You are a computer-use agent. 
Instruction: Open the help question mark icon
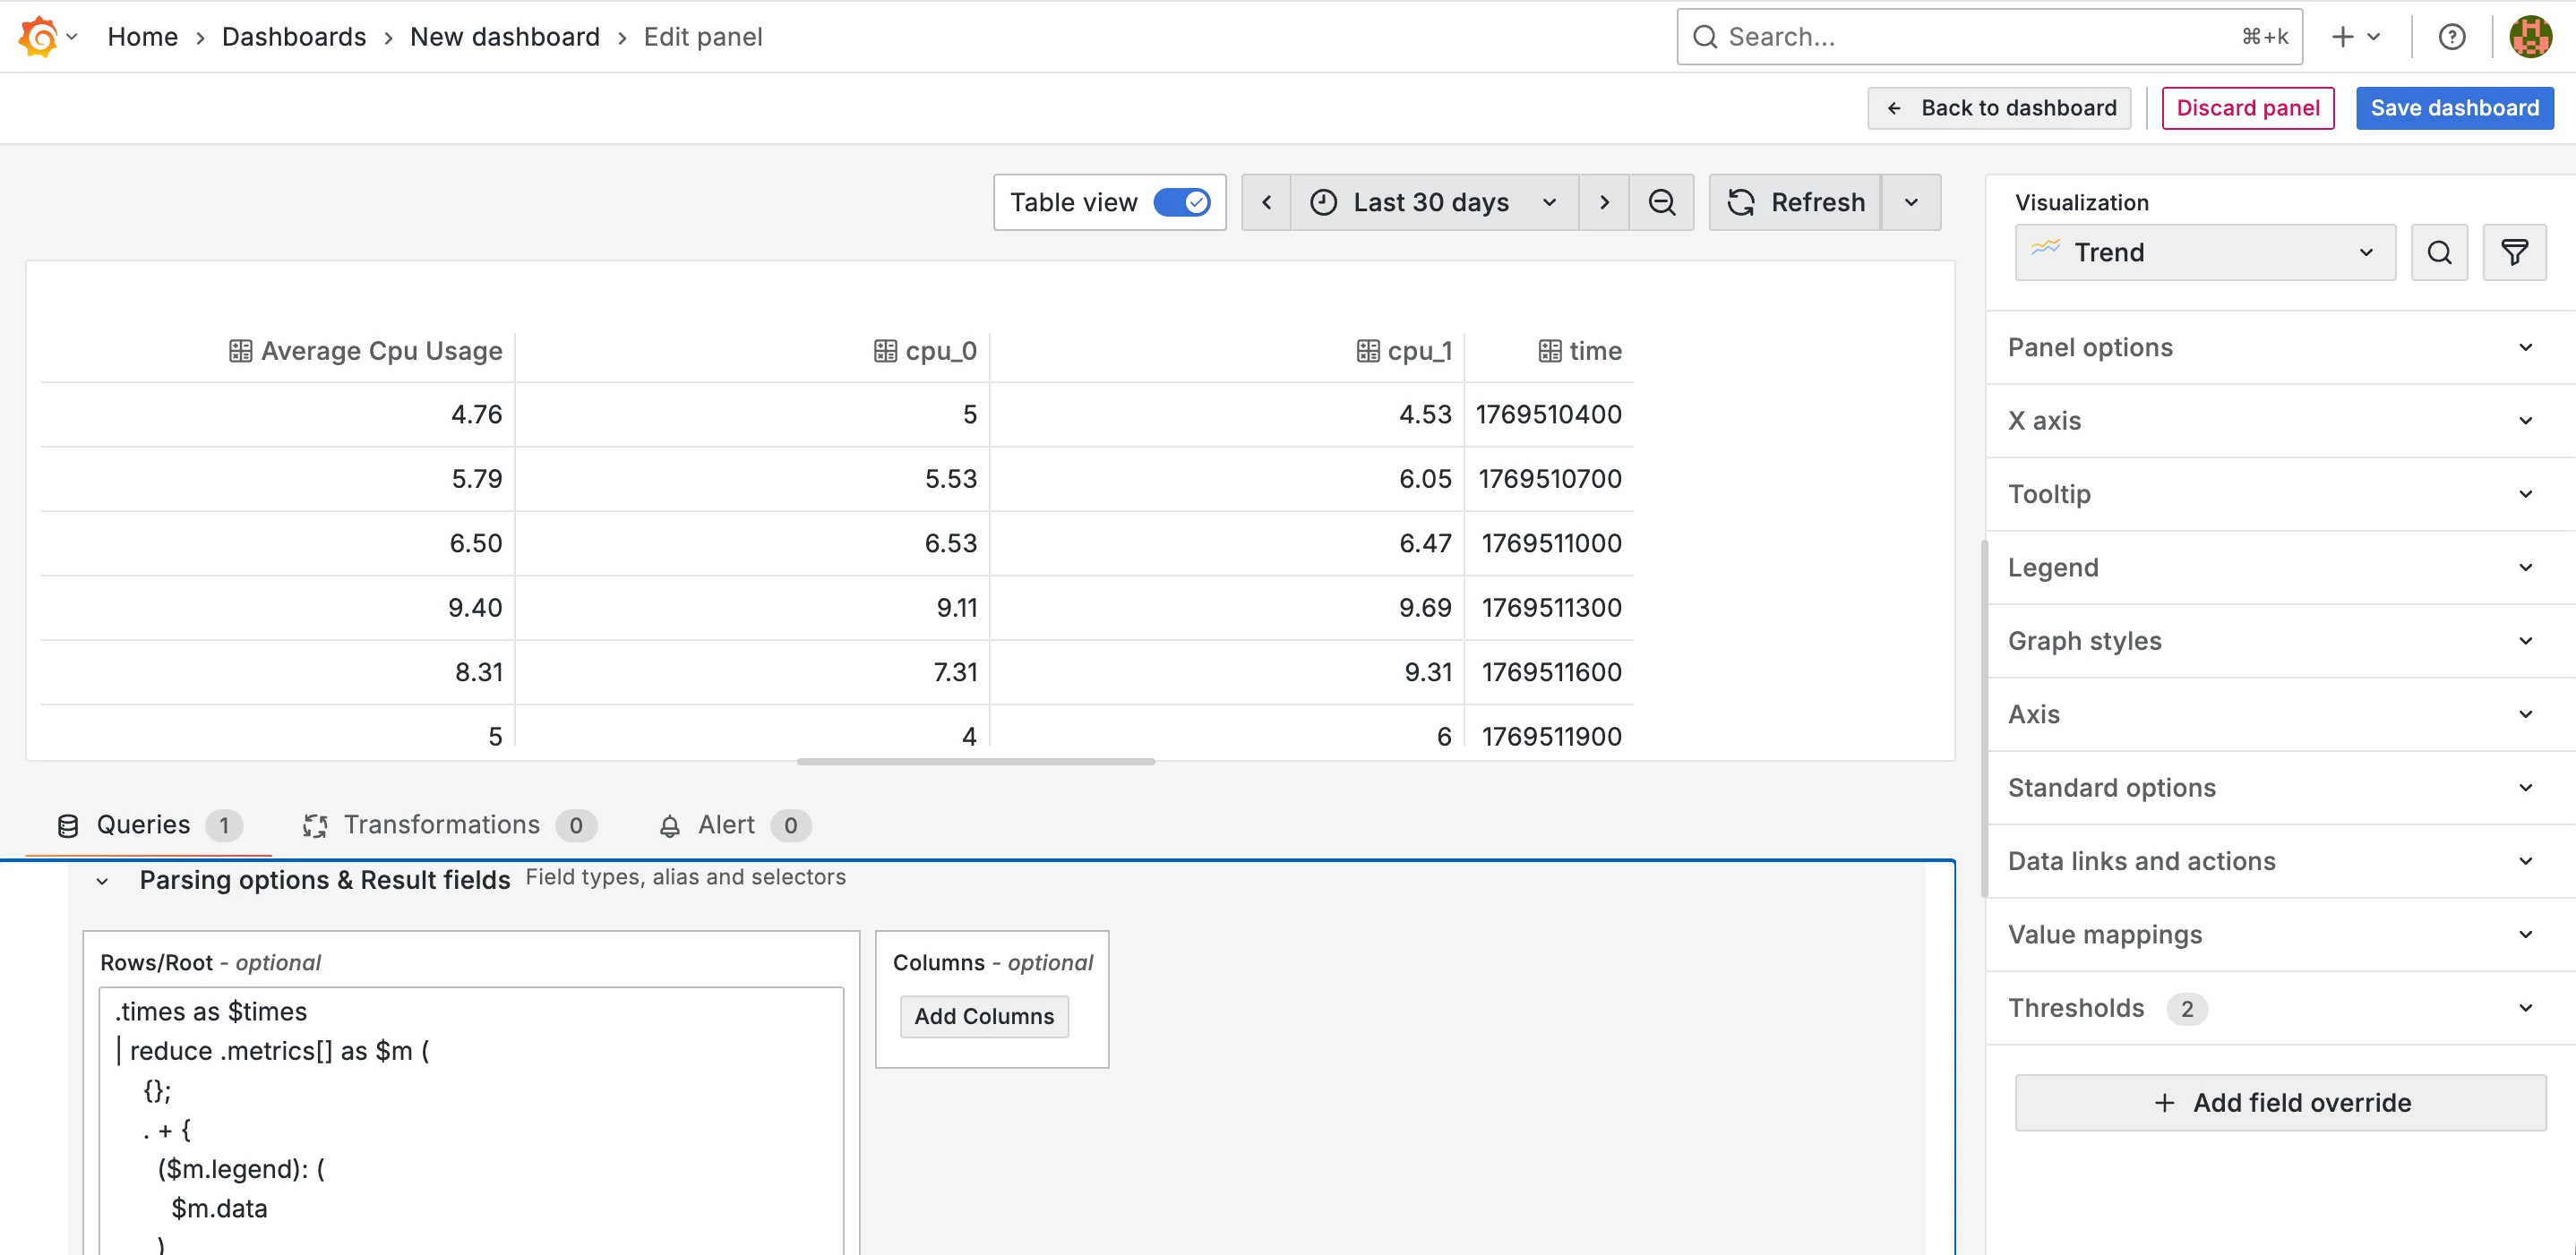click(2451, 37)
